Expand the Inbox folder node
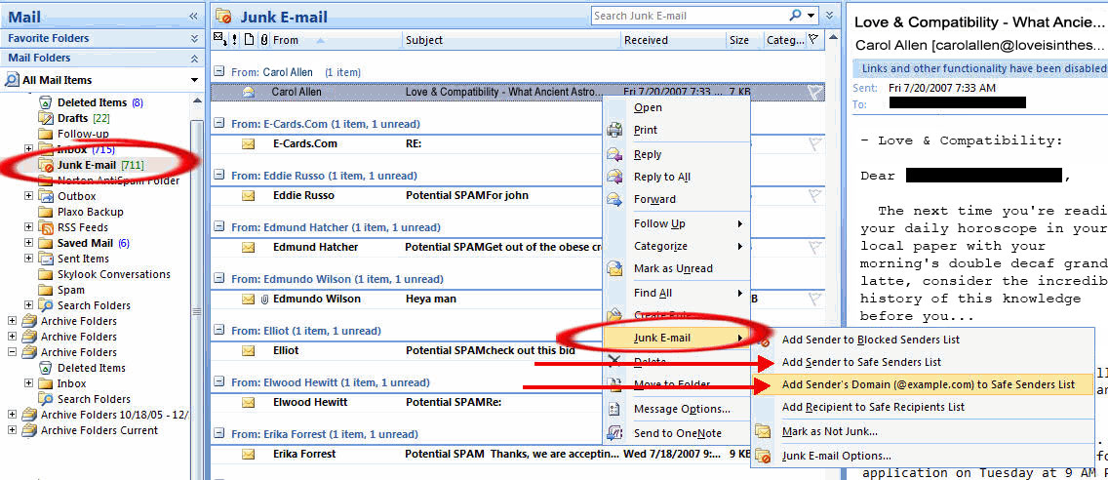 29,149
